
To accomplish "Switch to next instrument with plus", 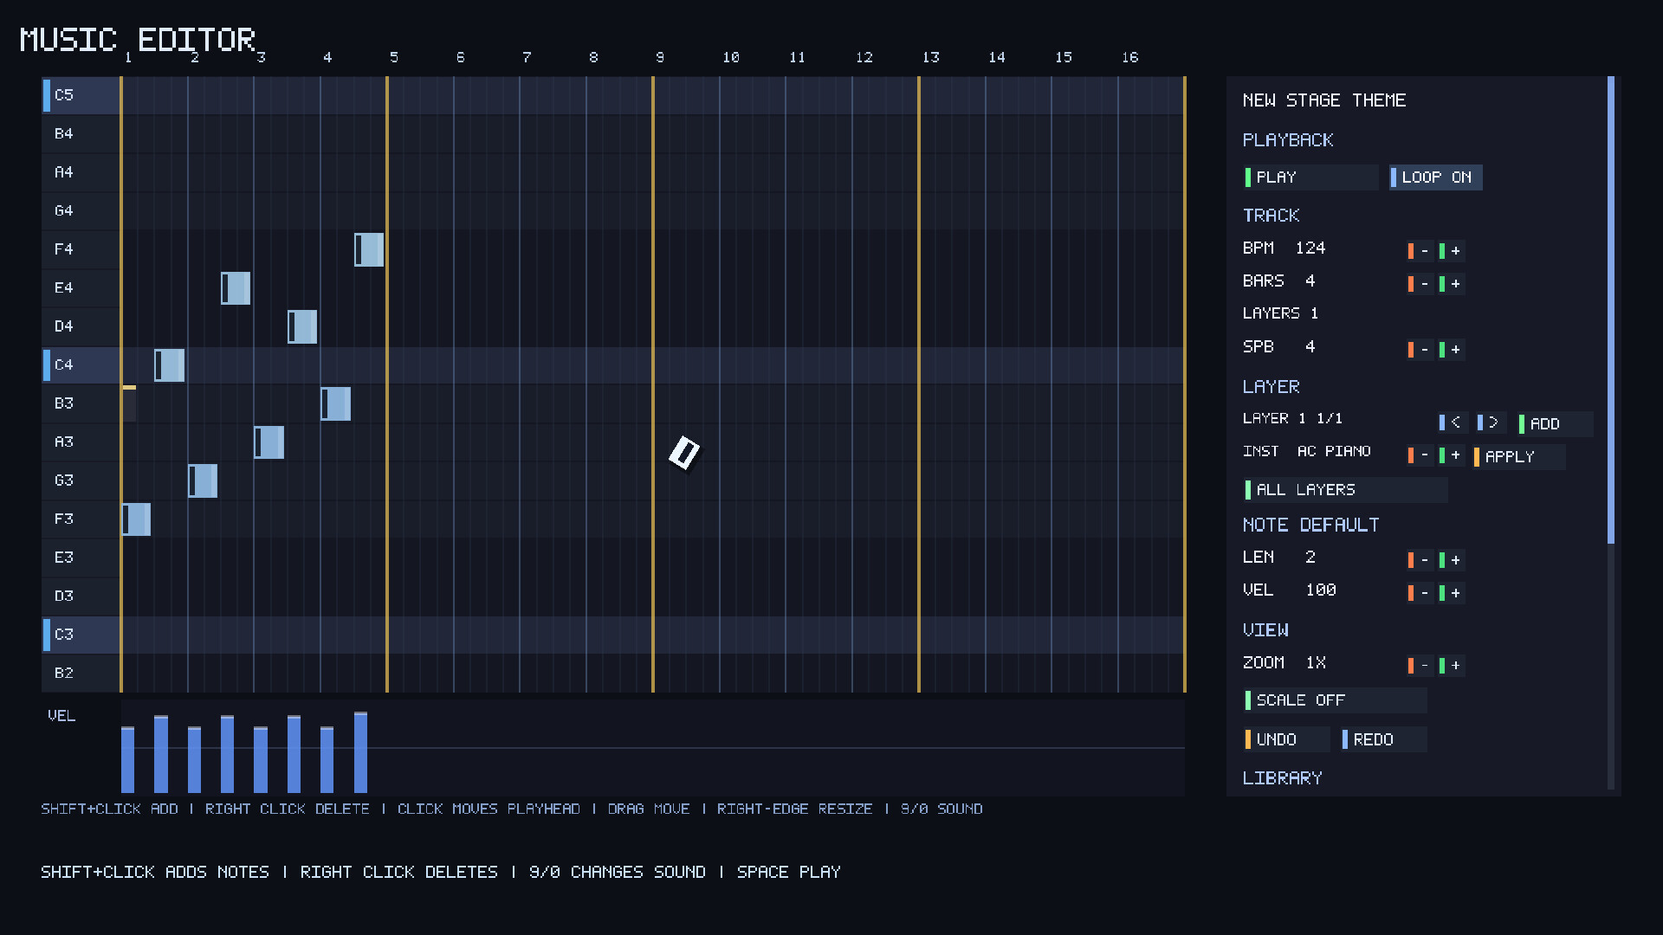I will coord(1452,455).
